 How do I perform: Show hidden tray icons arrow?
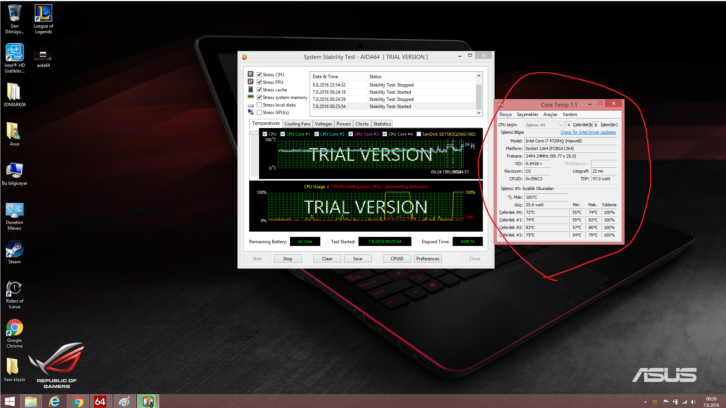pos(645,402)
